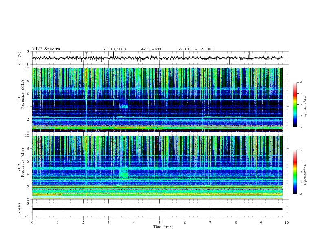323x250 pixels.
Task: Click the "8" kHz tick on ch.2 frequency axis
Action: 29,149
